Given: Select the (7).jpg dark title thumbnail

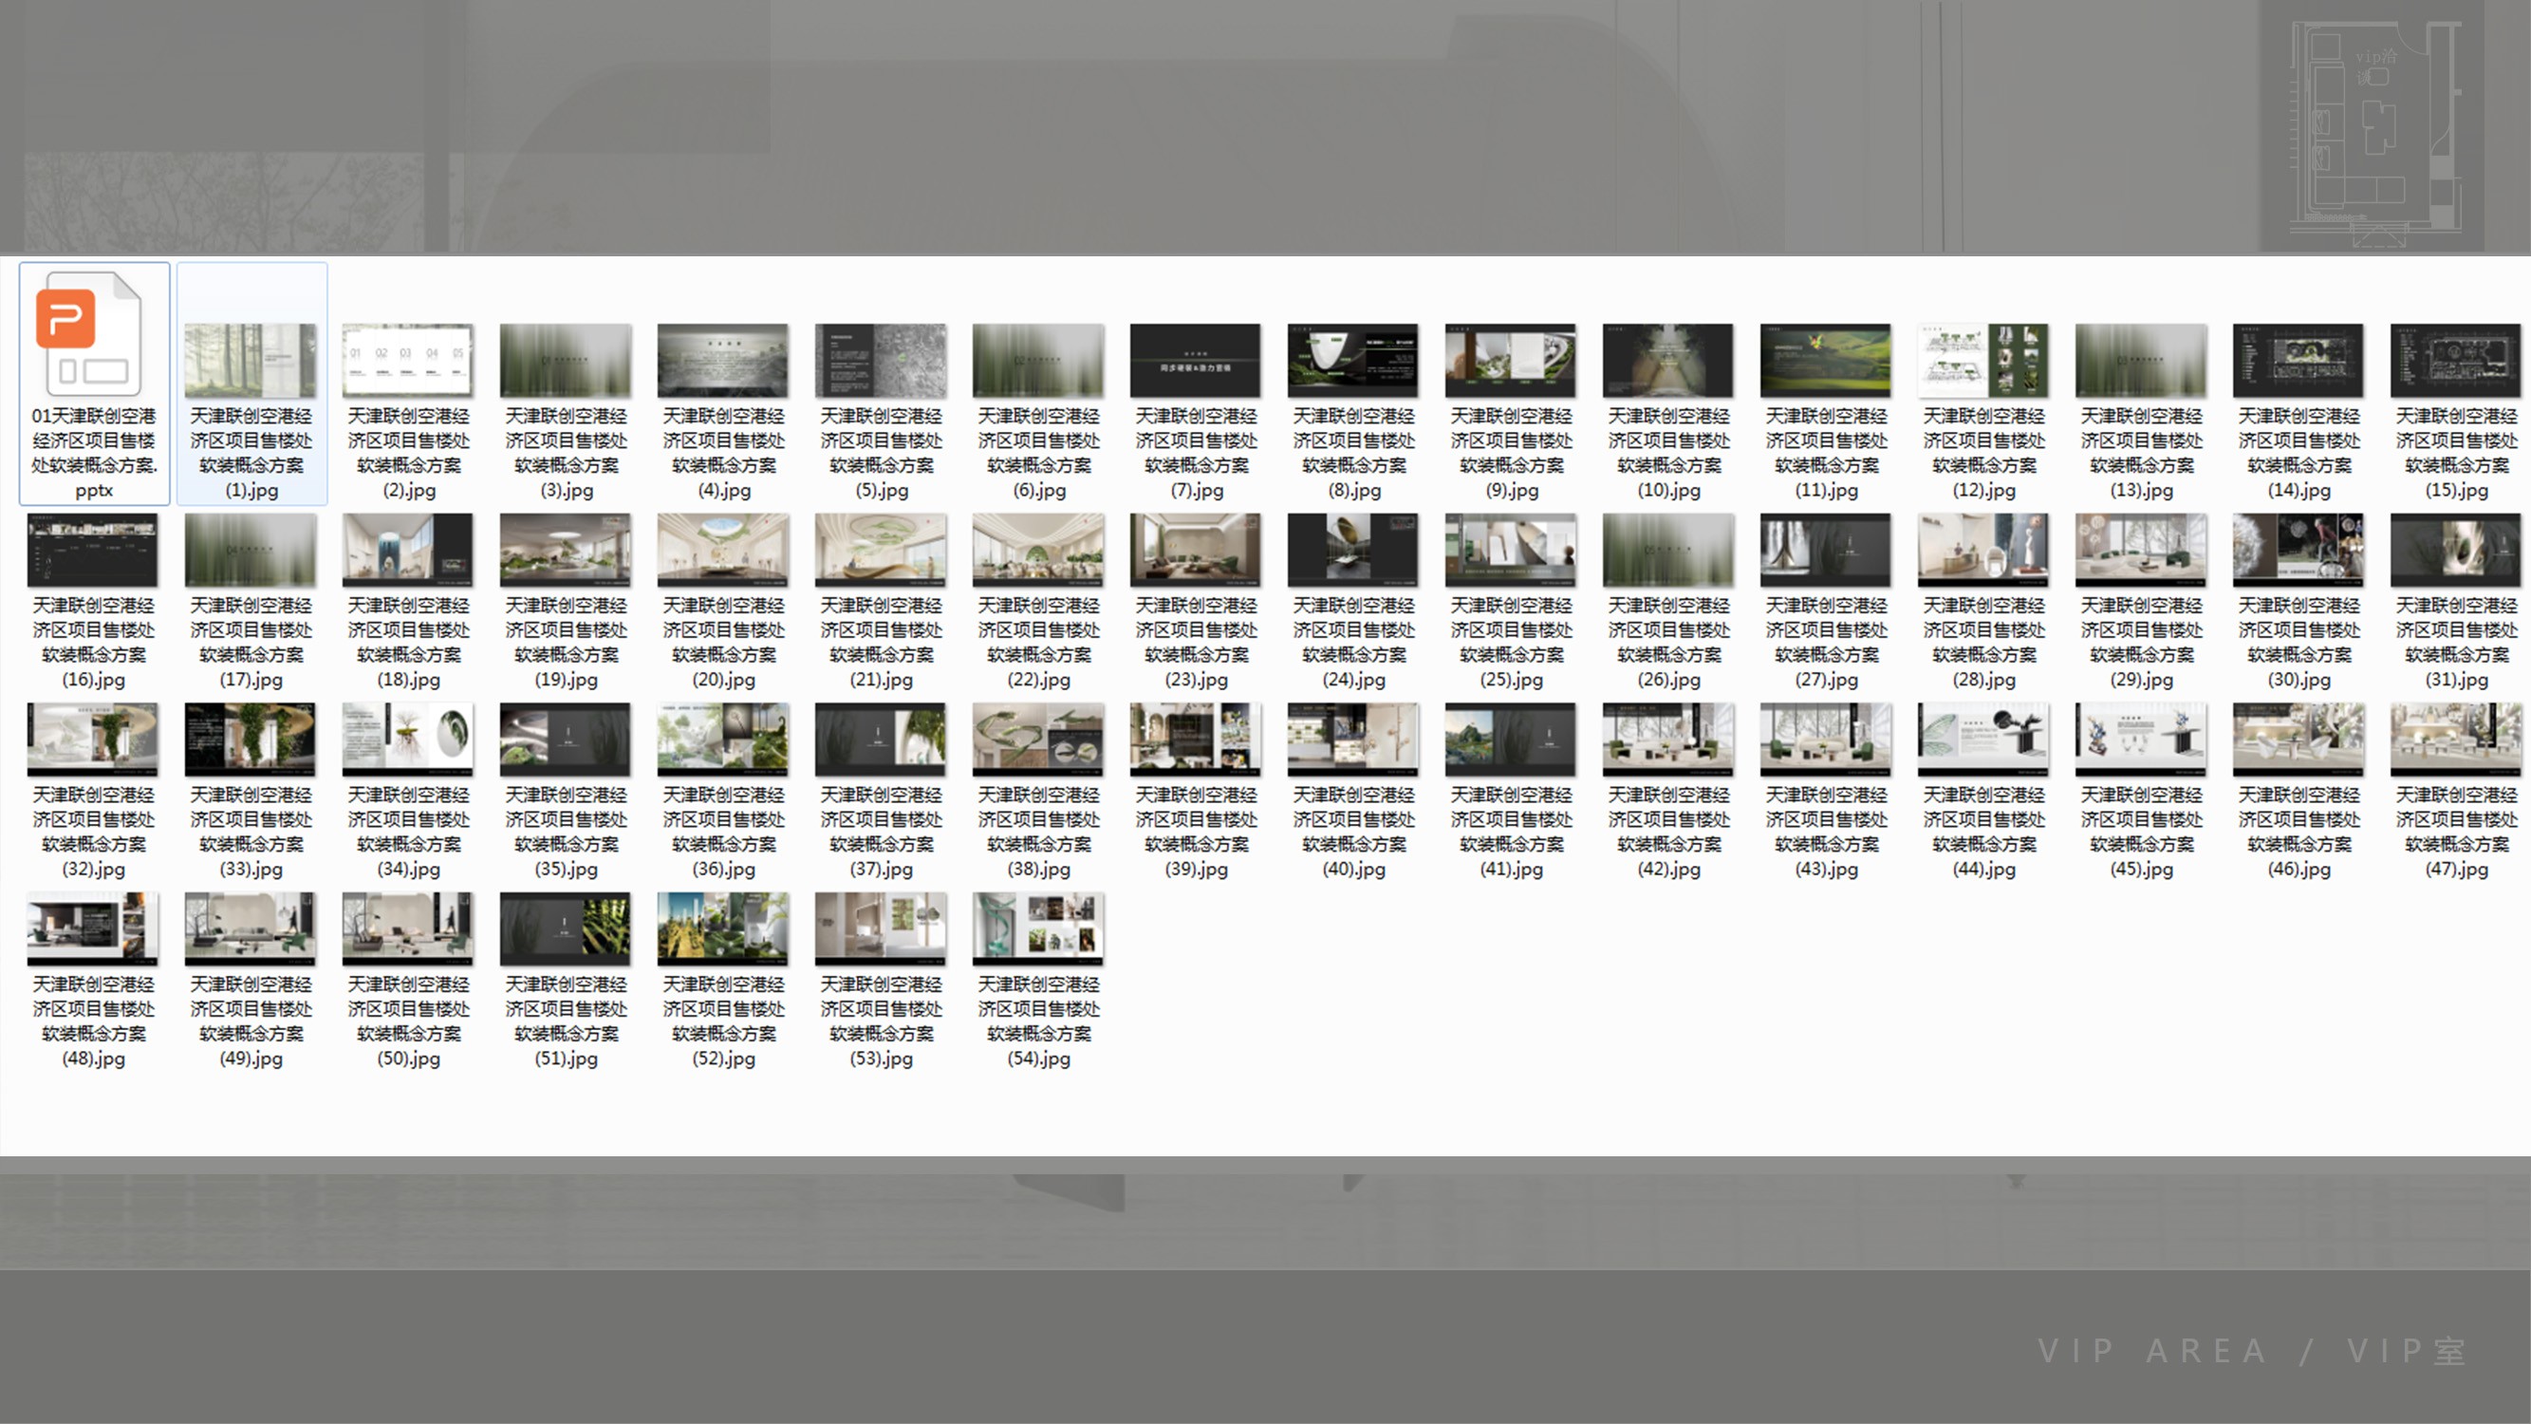Looking at the screenshot, I should click(1195, 360).
